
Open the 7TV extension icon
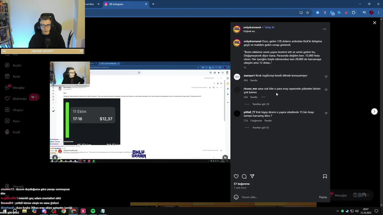[x=339, y=13]
